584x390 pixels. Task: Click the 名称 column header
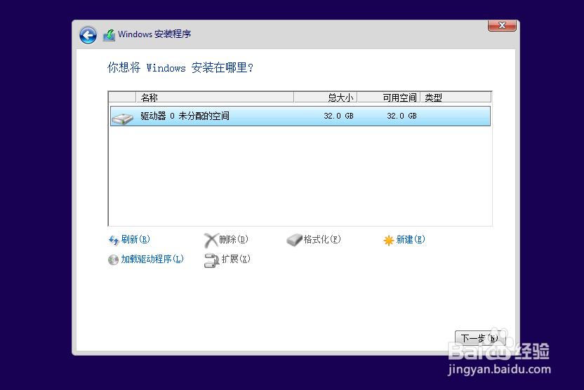click(215, 97)
